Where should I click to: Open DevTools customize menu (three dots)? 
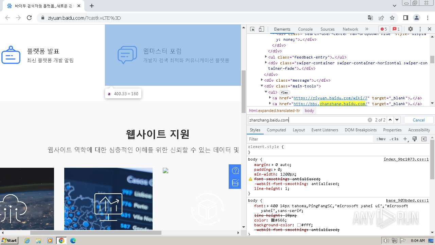pyautogui.click(x=420, y=29)
